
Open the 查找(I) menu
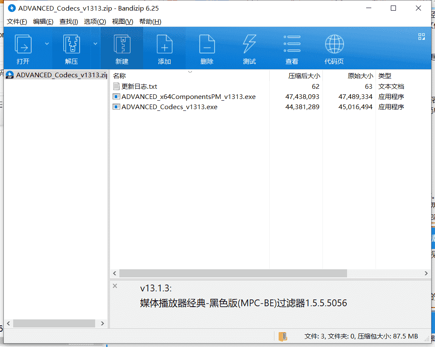click(x=68, y=22)
